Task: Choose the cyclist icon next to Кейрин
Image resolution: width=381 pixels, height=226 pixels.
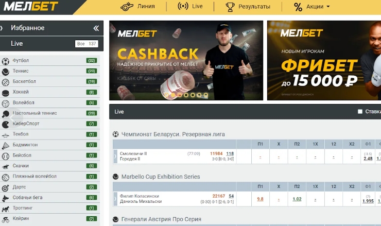Action: (x=5, y=219)
